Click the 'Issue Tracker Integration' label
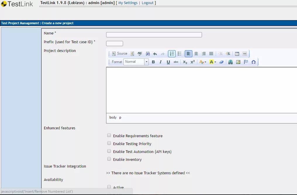This screenshot has width=297, height=195. 65,166
